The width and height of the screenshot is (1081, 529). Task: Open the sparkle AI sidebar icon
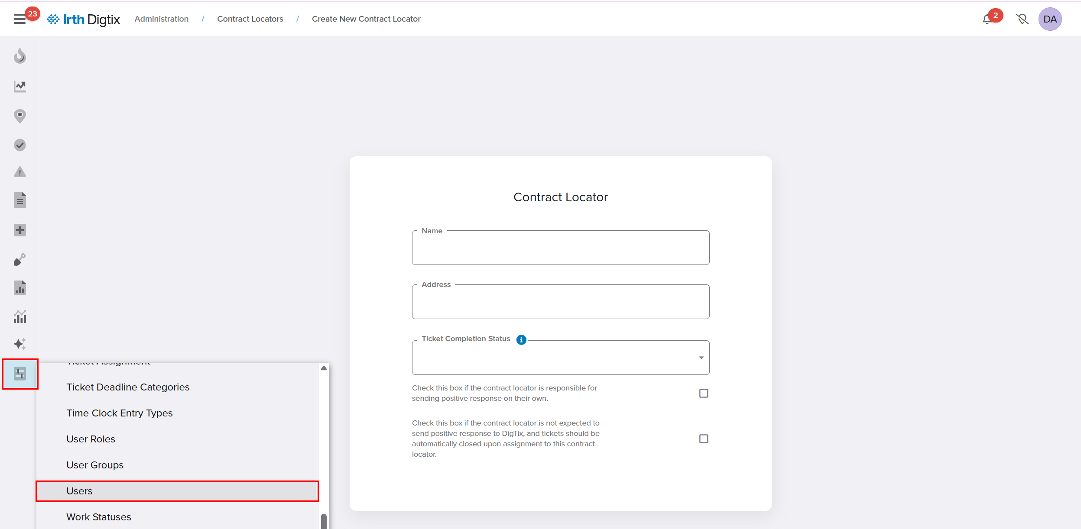[20, 344]
